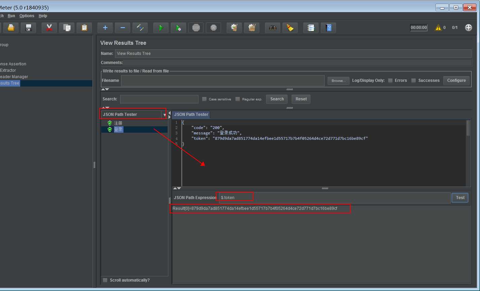This screenshot has width=480, height=291.
Task: Toggle Scroll automatically checkbox
Action: (105, 280)
